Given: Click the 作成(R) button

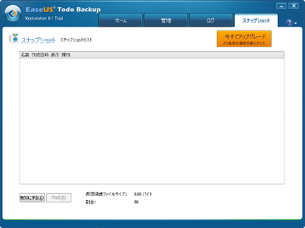Looking at the screenshot, I should tap(59, 197).
